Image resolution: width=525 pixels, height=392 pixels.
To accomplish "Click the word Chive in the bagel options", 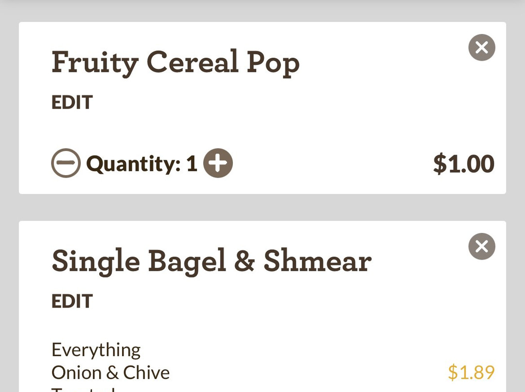I will (146, 373).
